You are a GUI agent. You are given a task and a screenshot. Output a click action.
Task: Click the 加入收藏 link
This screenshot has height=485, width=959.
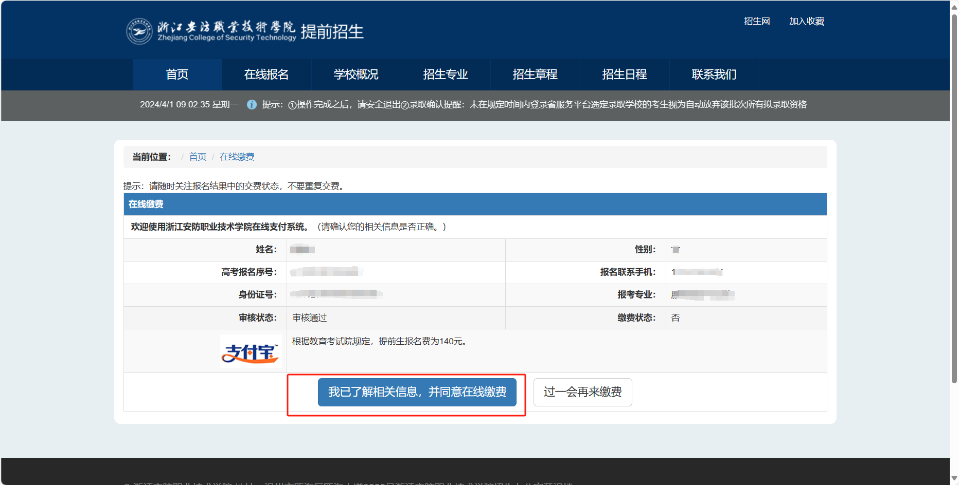[806, 22]
